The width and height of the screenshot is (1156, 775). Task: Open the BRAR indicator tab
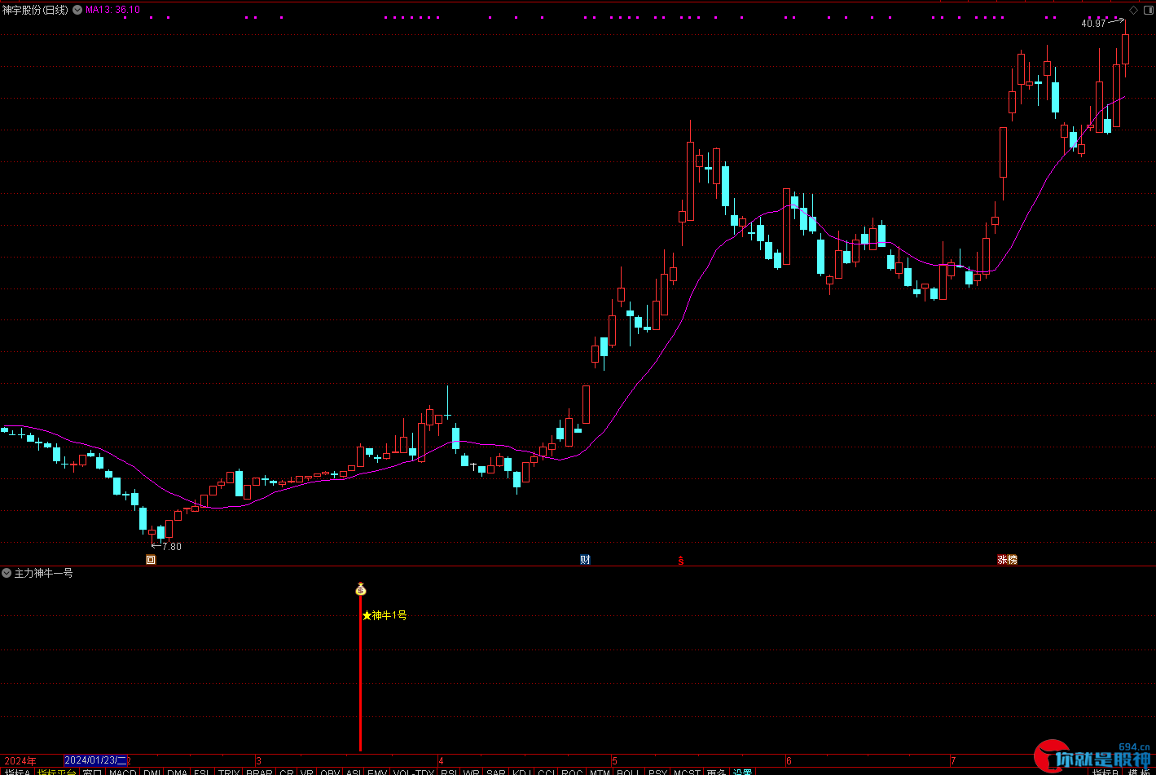260,771
